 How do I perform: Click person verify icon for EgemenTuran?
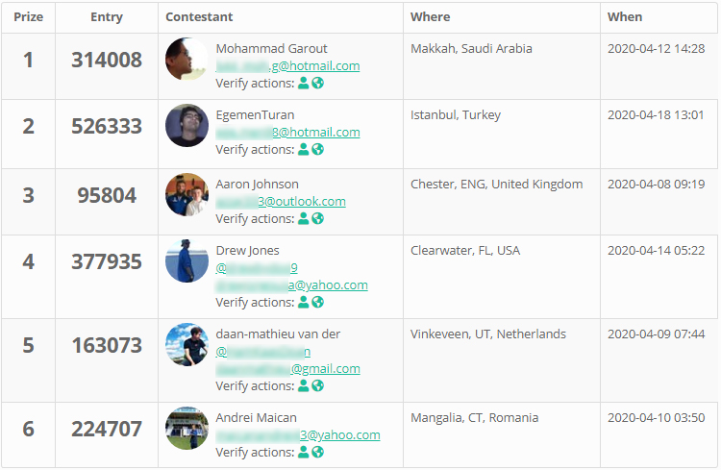[304, 150]
